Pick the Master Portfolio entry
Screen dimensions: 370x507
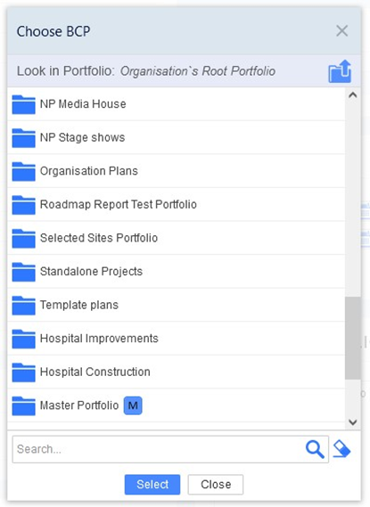click(177, 405)
